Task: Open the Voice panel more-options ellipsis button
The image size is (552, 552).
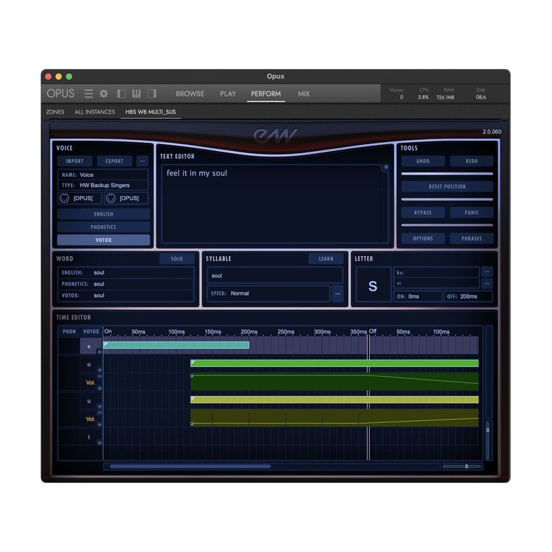Action: click(x=142, y=161)
